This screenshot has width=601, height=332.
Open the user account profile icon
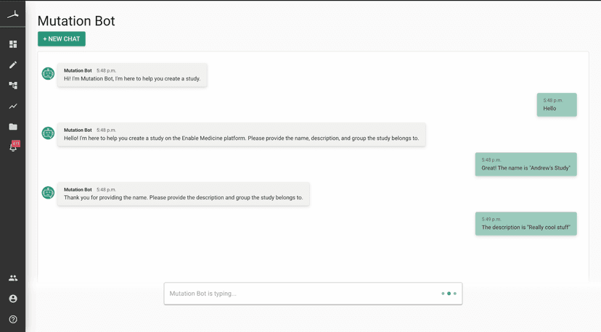[x=13, y=299]
